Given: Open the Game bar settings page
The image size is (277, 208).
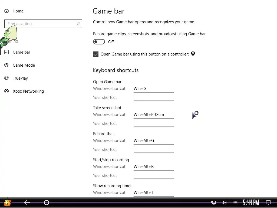Looking at the screenshot, I should coord(22,52).
